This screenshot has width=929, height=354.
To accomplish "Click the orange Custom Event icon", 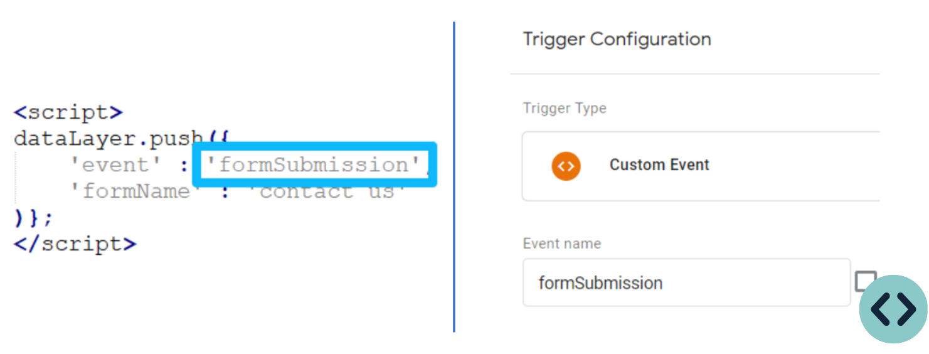I will pyautogui.click(x=566, y=166).
